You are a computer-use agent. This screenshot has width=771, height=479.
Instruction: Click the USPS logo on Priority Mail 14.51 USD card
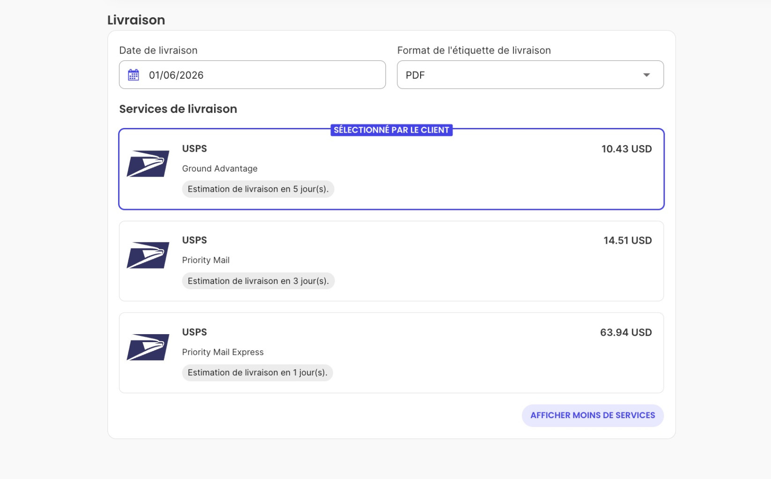click(x=148, y=255)
